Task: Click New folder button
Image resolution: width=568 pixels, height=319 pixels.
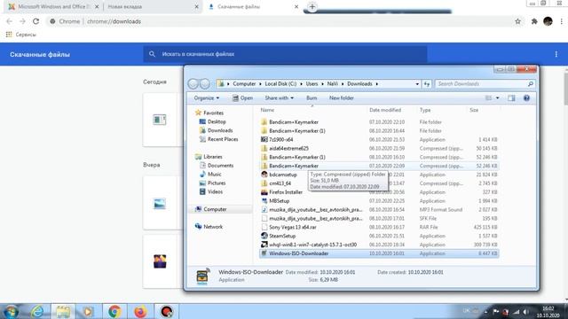Action: (341, 98)
